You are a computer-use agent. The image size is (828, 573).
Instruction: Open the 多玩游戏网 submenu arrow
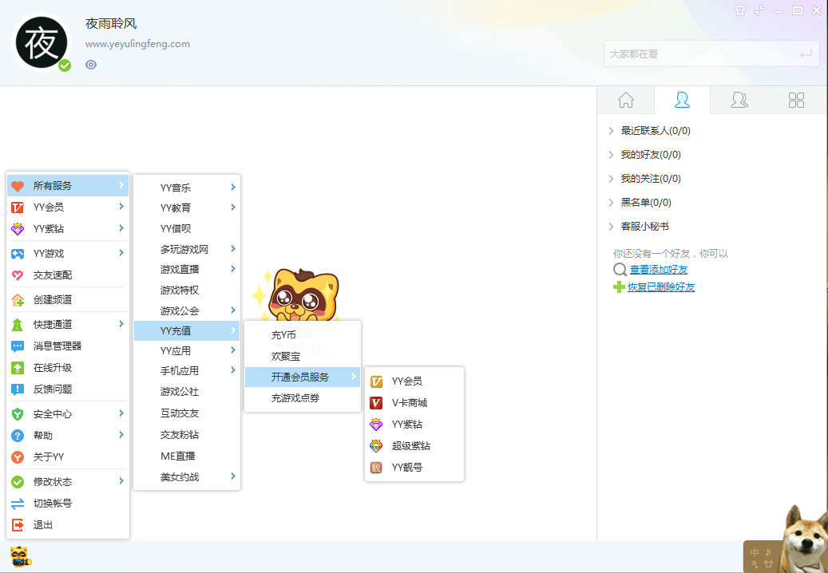click(233, 248)
